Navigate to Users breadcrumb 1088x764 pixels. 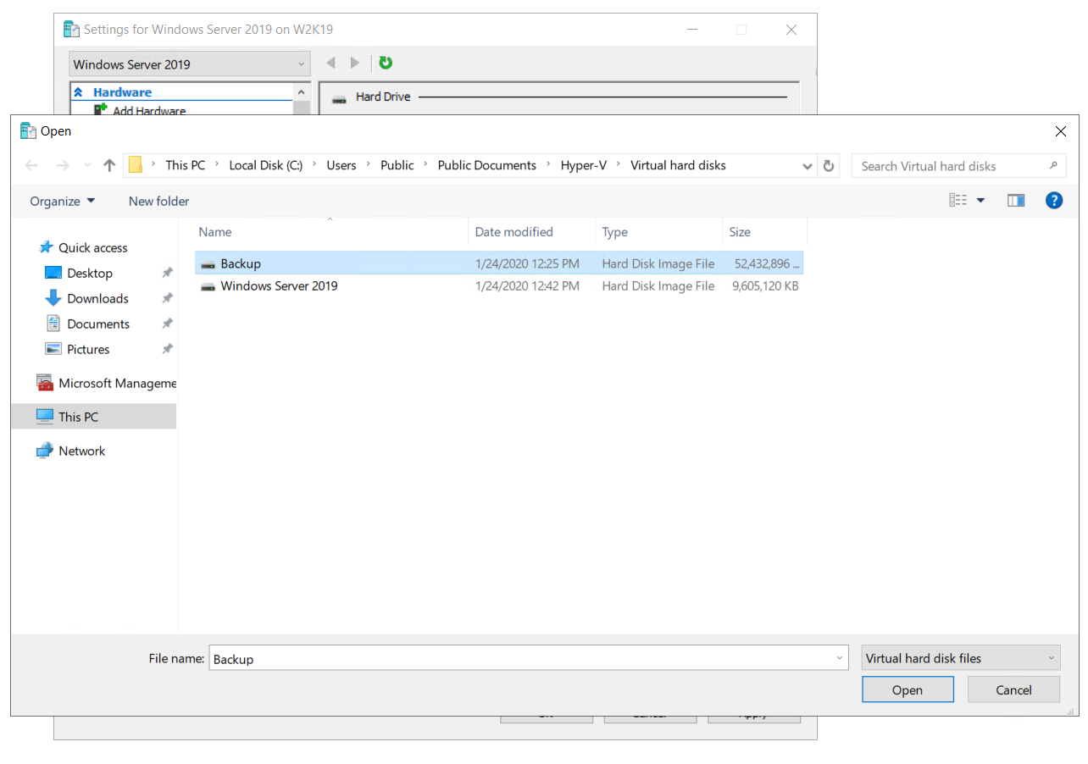click(341, 166)
